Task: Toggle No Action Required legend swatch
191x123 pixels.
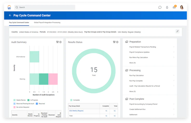Action: click(15, 107)
